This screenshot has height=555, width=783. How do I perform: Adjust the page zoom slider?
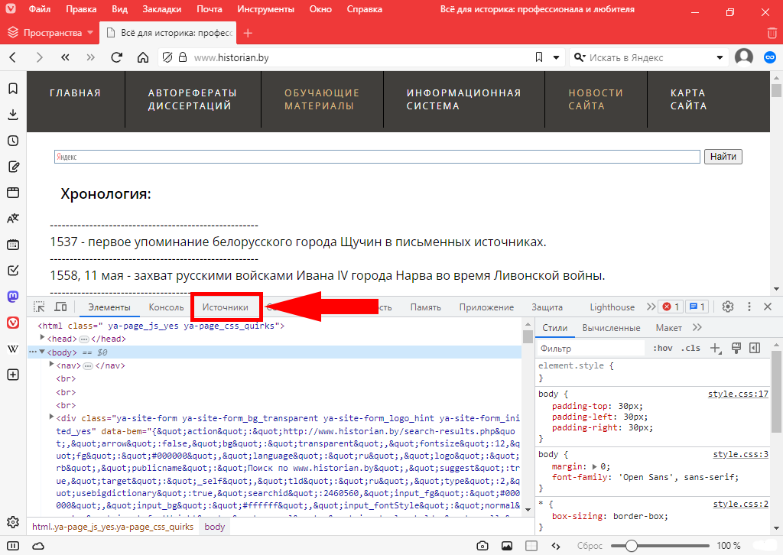[x=632, y=546]
